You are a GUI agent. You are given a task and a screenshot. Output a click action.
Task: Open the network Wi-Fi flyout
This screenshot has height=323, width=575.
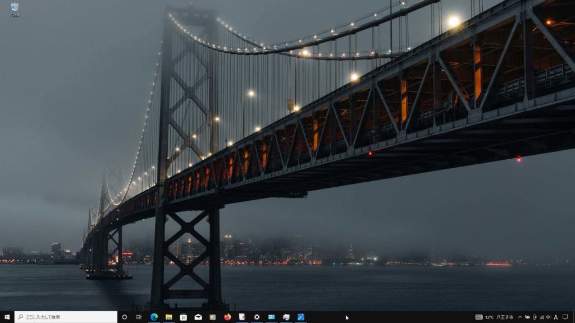[542, 317]
